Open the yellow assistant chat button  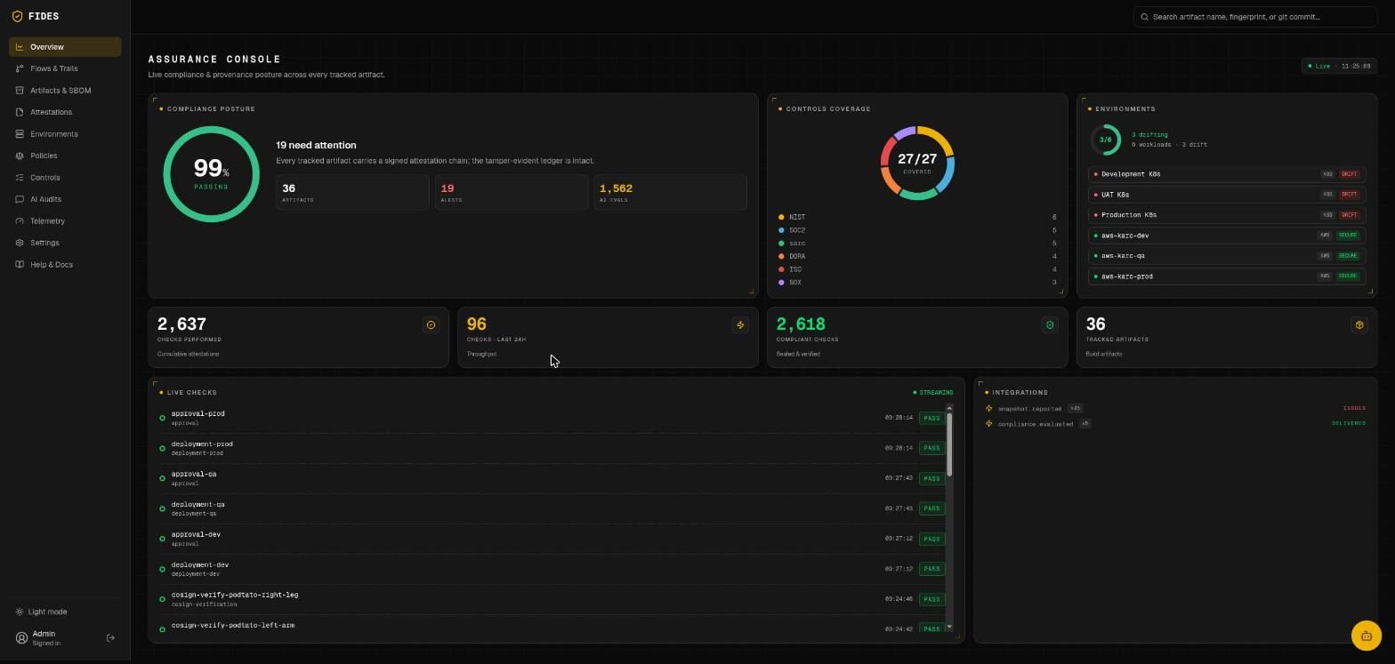point(1366,636)
